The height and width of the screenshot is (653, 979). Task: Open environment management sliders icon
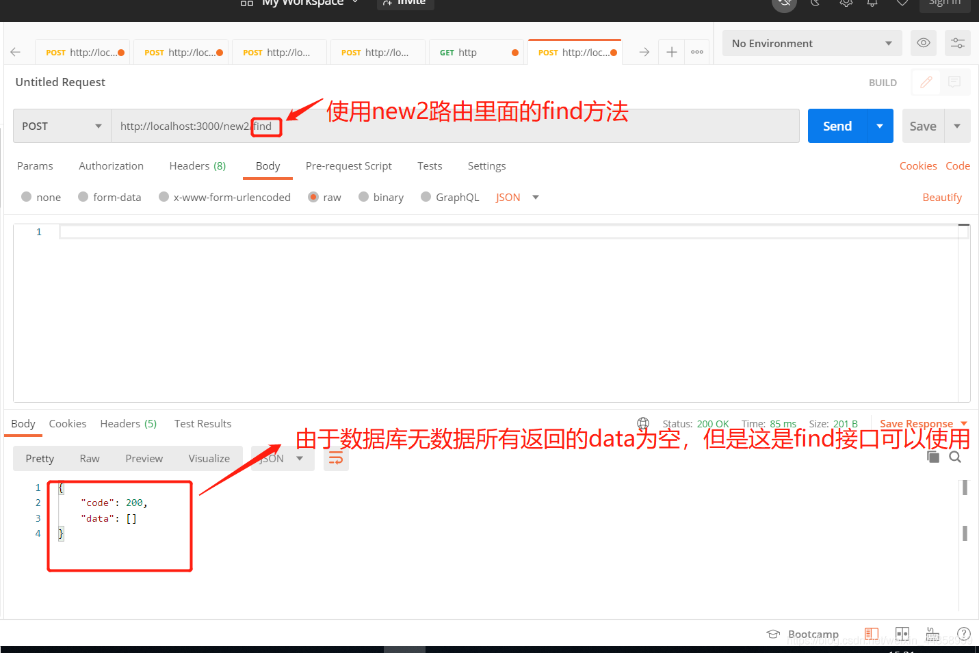[x=957, y=42]
